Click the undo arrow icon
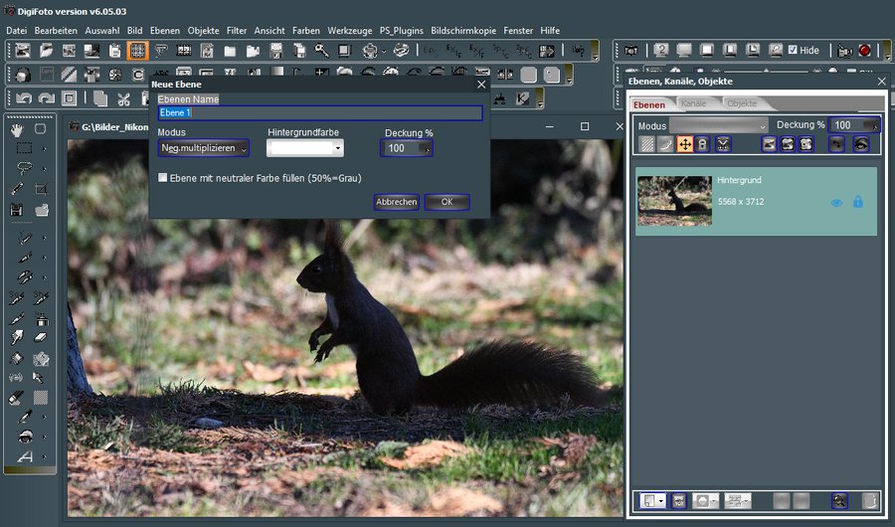Screen dimensions: 895x527 23,97
